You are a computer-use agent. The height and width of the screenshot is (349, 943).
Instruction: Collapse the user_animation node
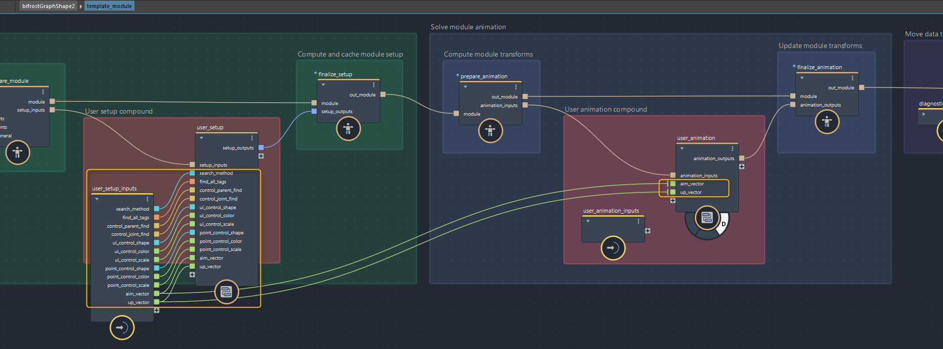[x=682, y=148]
